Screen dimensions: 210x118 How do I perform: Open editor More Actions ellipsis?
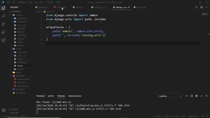click(206, 7)
